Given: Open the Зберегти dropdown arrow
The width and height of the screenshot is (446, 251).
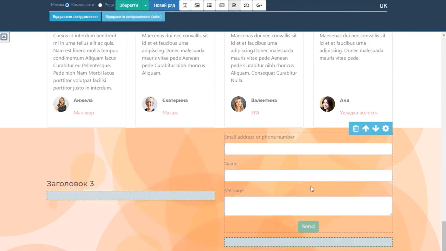Looking at the screenshot, I should click(145, 5).
